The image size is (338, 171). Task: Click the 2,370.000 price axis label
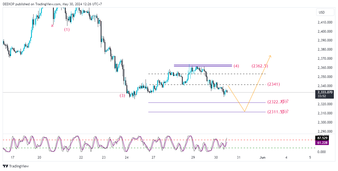(x=325, y=59)
